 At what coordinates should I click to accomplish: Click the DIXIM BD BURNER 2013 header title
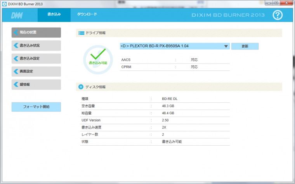pos(228,15)
